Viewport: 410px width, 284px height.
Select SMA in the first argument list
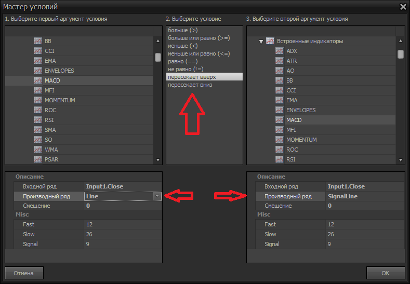tap(50, 130)
